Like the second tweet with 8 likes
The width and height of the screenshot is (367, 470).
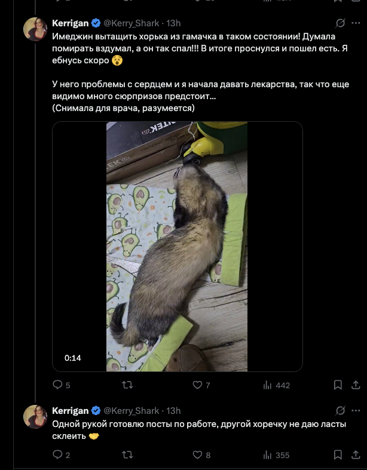[x=197, y=455]
